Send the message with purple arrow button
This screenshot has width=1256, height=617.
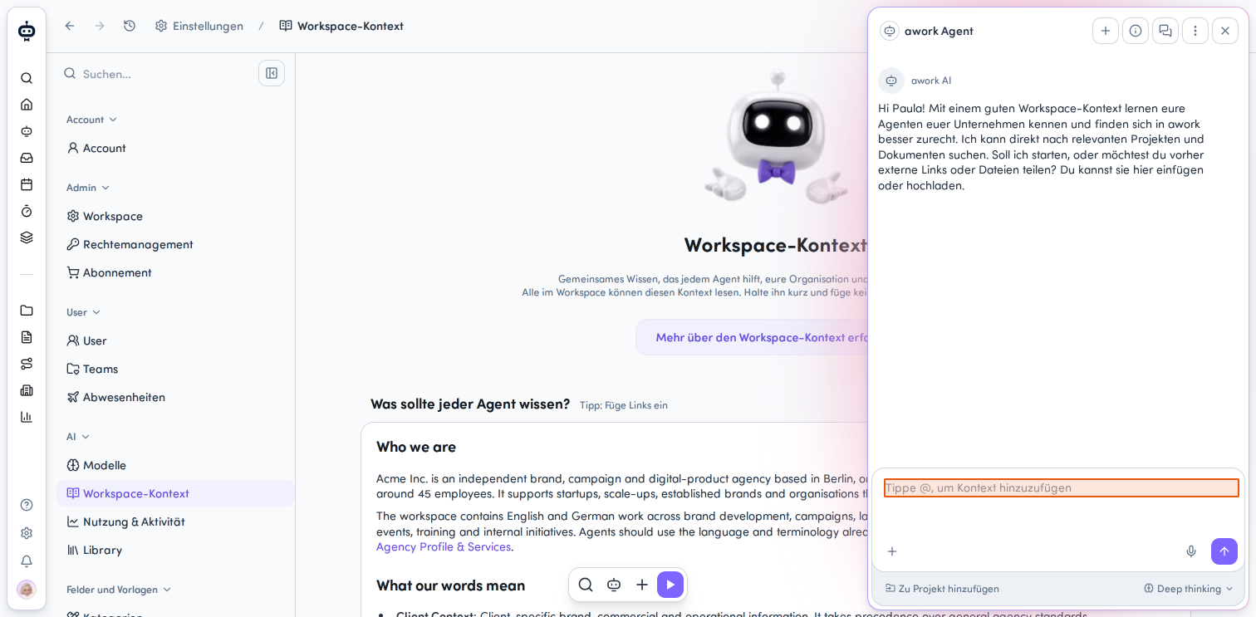coord(1224,551)
